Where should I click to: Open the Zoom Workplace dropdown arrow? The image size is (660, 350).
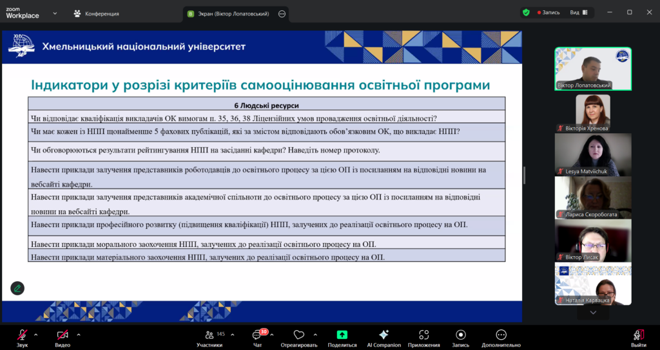[55, 13]
